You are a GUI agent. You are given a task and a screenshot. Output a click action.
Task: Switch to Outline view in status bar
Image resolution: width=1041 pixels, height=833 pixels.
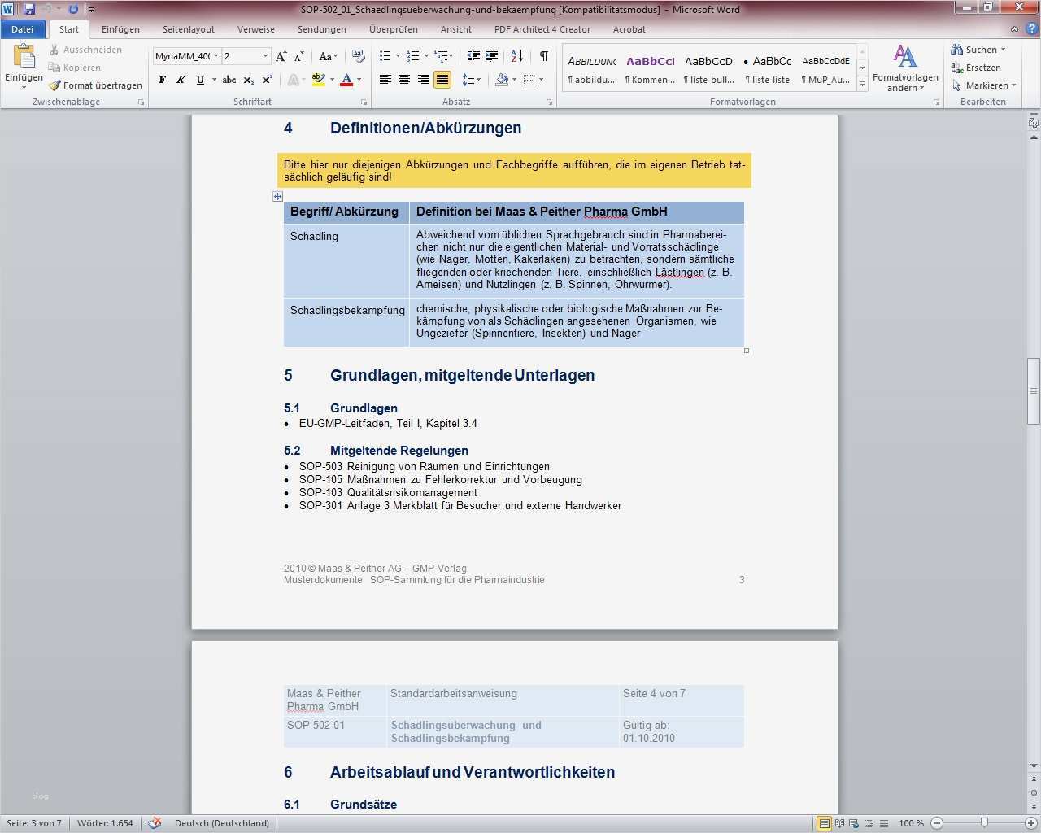(x=869, y=823)
